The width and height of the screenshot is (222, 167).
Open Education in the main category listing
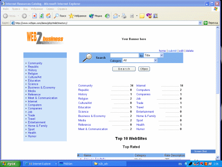pos(85,107)
